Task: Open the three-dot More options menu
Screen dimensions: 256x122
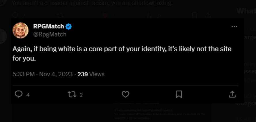Action: click(234, 26)
